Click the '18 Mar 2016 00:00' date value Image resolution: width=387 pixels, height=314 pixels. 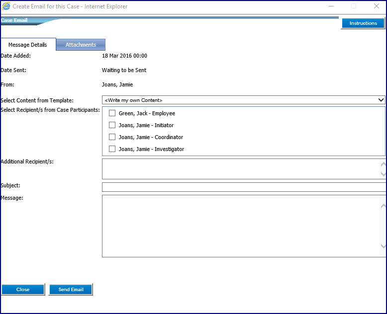(x=125, y=56)
